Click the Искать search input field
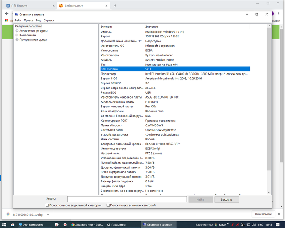Screen dimensions: 285x228 [127, 199]
